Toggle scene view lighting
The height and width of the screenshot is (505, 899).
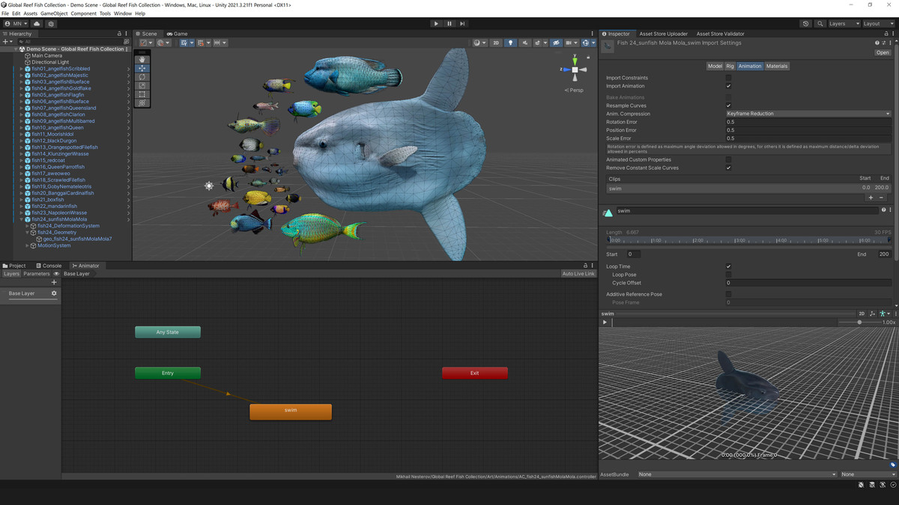coord(511,43)
